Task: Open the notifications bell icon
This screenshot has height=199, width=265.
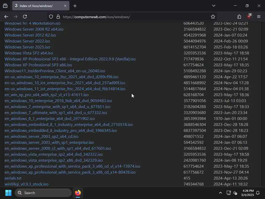Action: point(258,193)
